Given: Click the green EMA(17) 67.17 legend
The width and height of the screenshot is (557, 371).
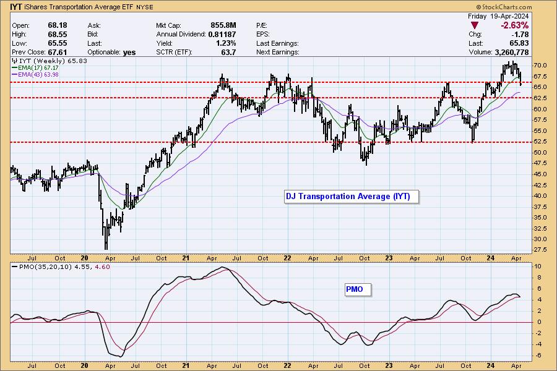Looking at the screenshot, I should point(35,68).
